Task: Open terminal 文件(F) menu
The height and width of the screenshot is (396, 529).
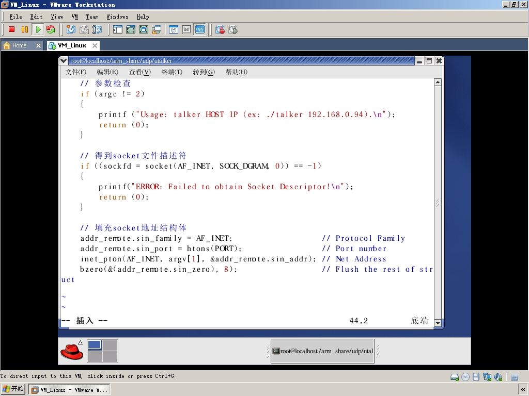Action: point(75,72)
